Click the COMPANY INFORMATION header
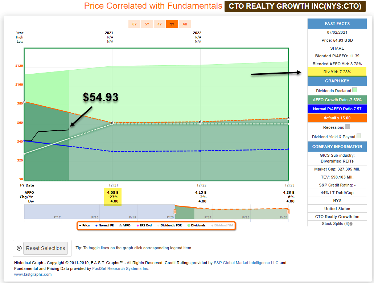This screenshot has width=374, height=283. (x=337, y=147)
